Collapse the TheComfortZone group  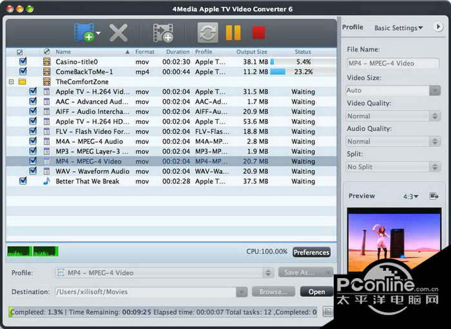11,82
